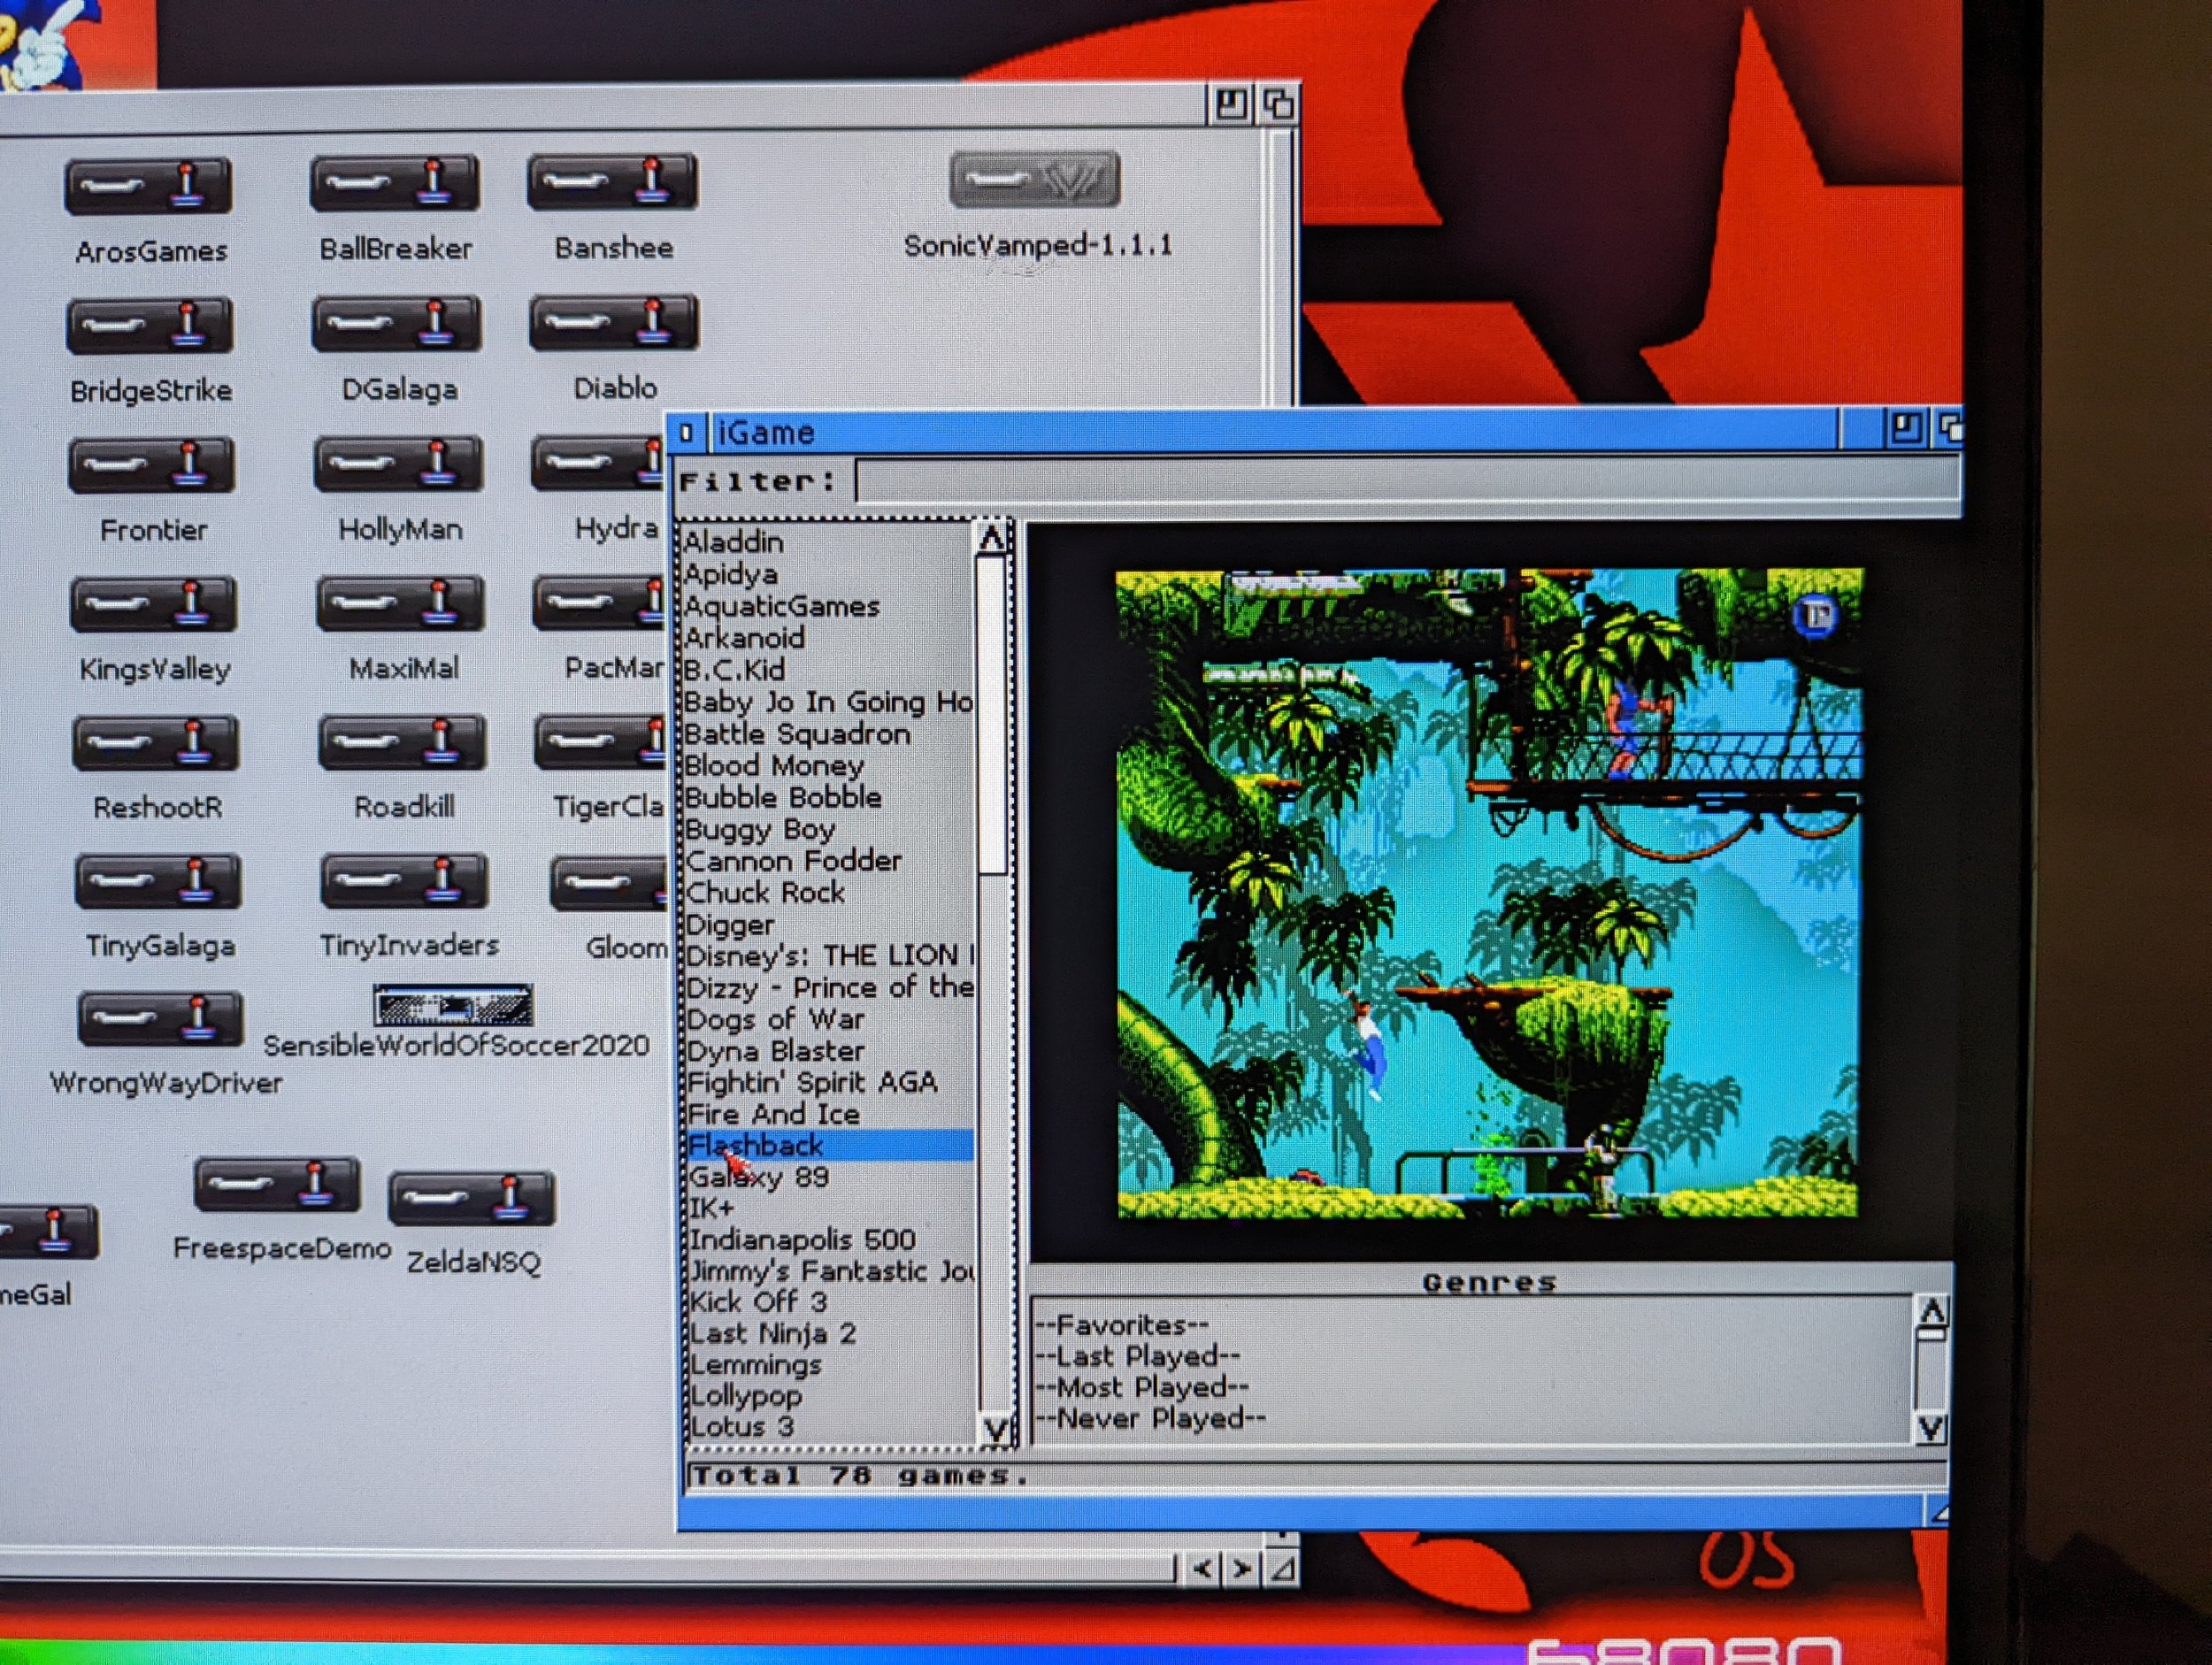
Task: Open the KingsValley game icon
Action: [x=154, y=604]
